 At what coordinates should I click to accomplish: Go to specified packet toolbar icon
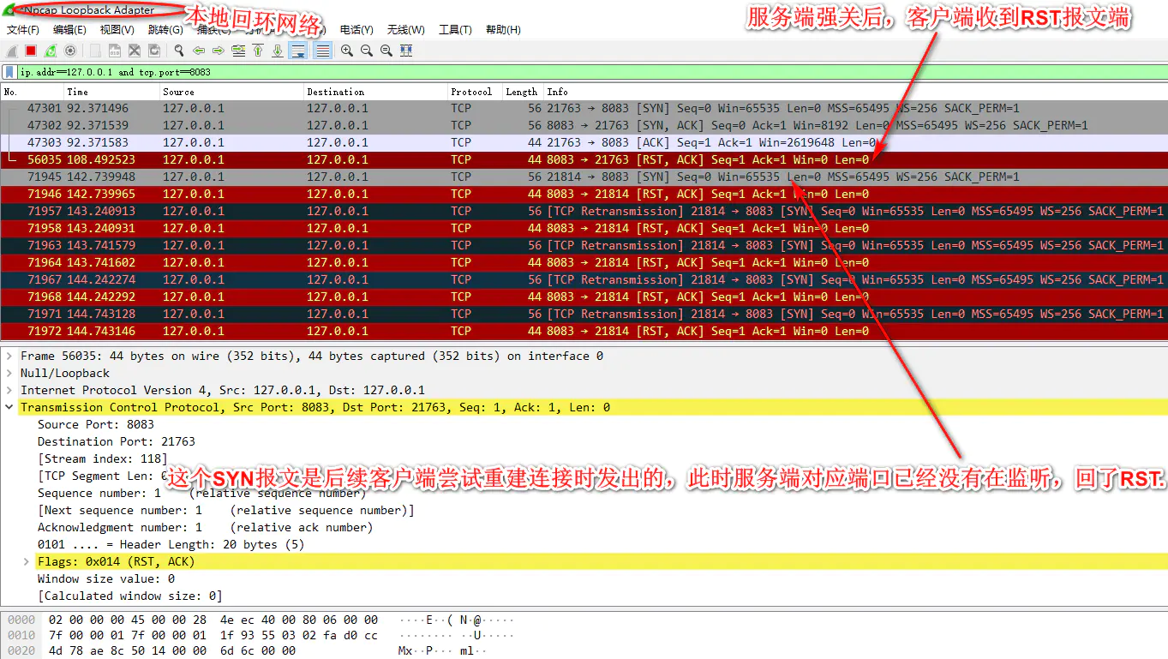[x=238, y=51]
